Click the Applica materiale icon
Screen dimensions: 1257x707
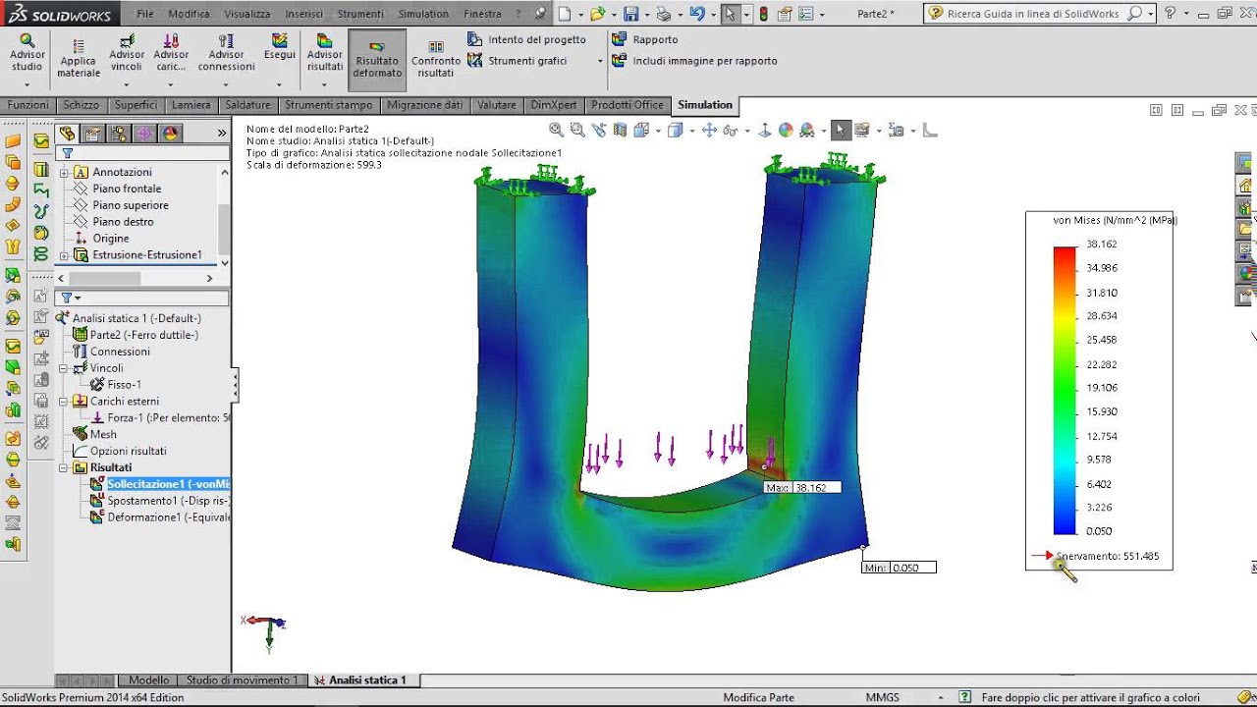tap(79, 46)
